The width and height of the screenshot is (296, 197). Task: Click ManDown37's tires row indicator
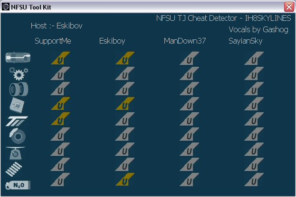tap(190, 89)
